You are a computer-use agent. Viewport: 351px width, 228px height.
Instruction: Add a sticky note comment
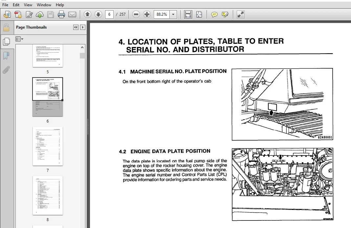(x=214, y=15)
